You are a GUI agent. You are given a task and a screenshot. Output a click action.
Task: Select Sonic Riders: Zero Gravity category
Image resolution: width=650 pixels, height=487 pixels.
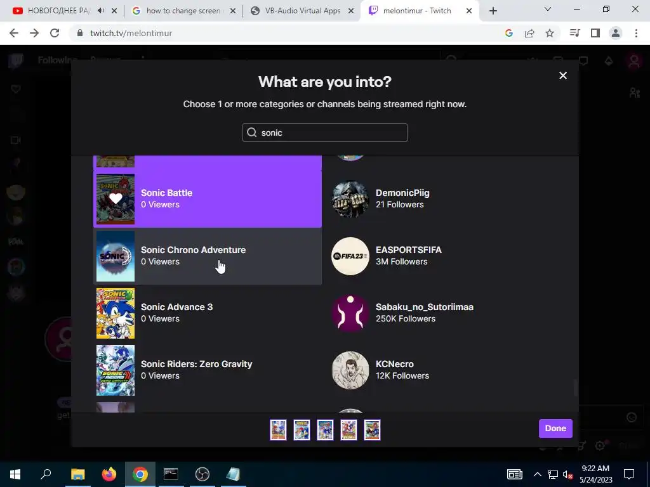(x=208, y=370)
